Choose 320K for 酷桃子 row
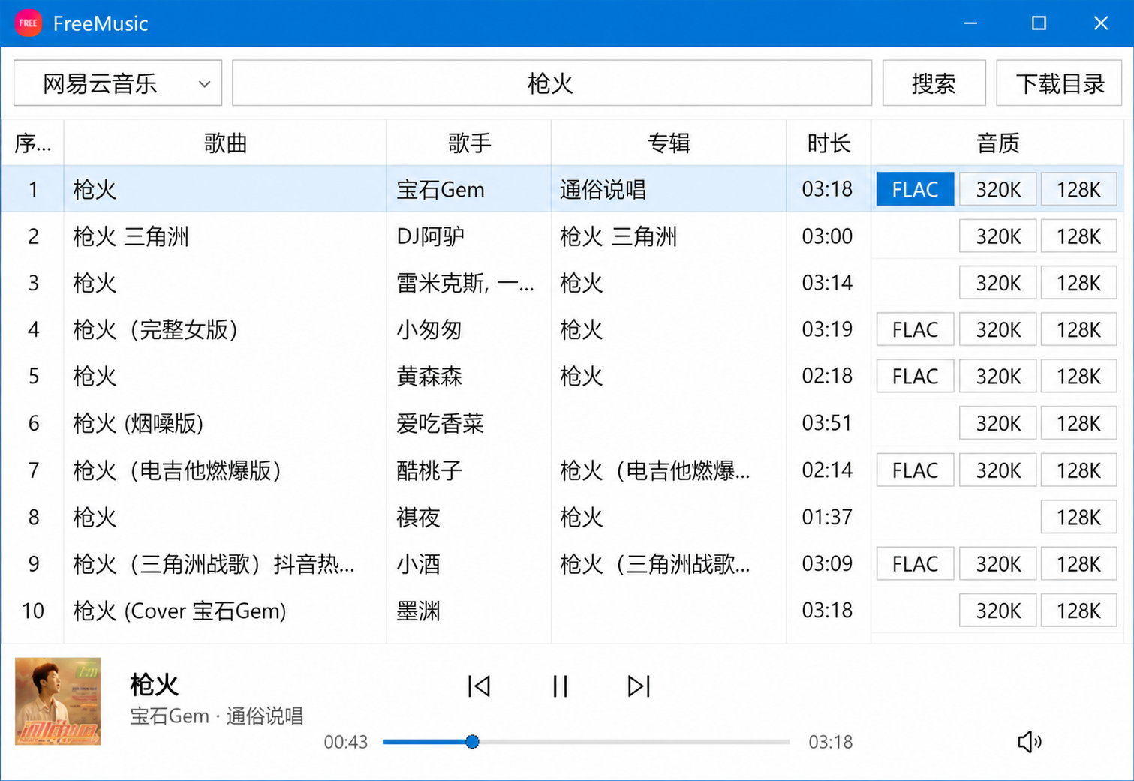The width and height of the screenshot is (1134, 781). [x=998, y=470]
